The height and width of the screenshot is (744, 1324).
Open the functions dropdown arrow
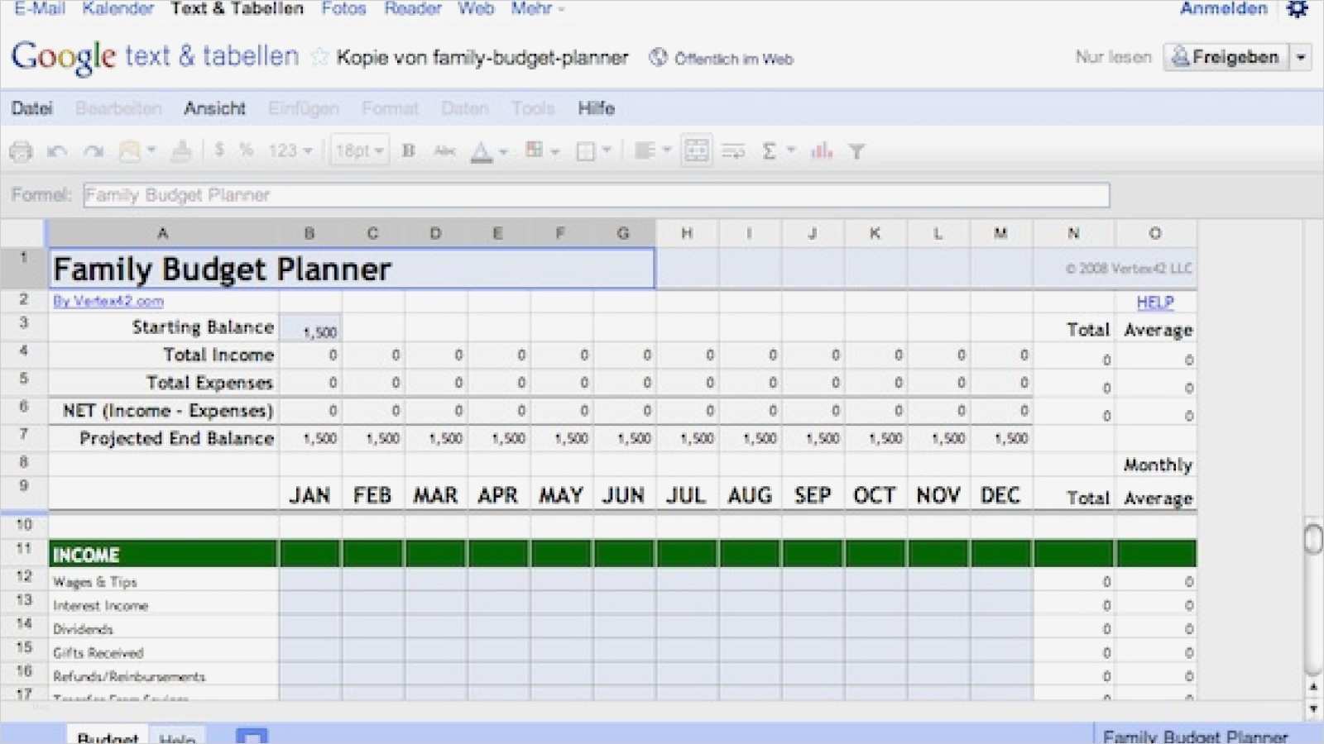click(791, 150)
